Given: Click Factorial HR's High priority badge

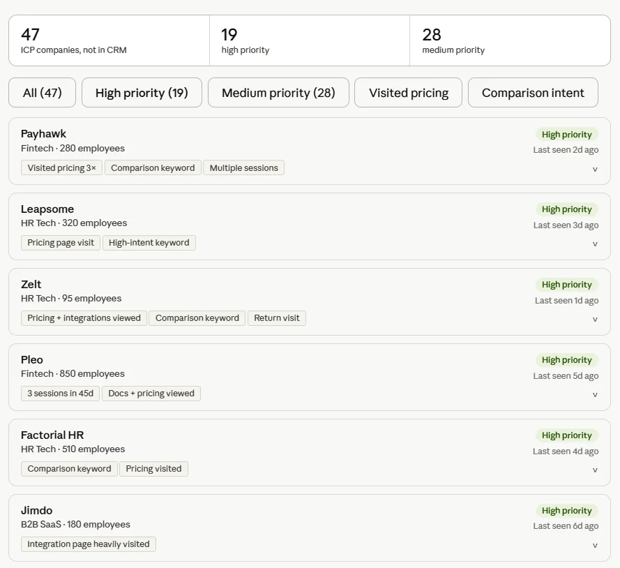Looking at the screenshot, I should click(566, 435).
